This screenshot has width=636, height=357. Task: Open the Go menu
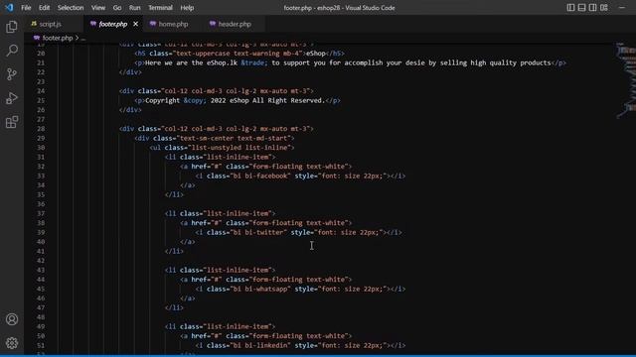(117, 8)
